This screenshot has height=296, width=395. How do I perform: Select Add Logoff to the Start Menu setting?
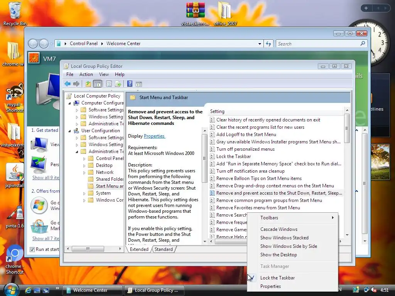click(x=243, y=135)
